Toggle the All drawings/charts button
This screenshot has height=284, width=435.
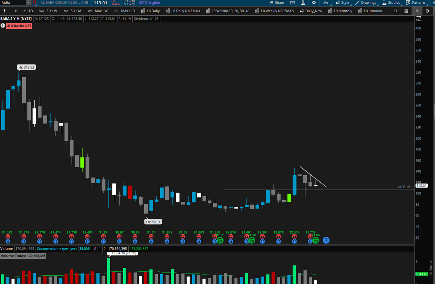(417, 11)
